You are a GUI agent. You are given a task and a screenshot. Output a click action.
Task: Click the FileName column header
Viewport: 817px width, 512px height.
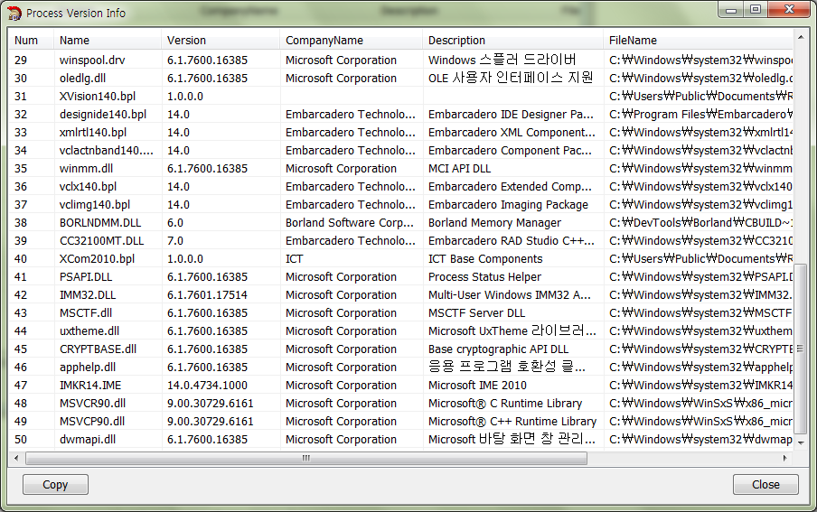coord(699,40)
